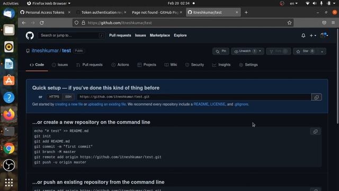The image size is (339, 191).
Task: Open Explore in the header
Action: [180, 36]
